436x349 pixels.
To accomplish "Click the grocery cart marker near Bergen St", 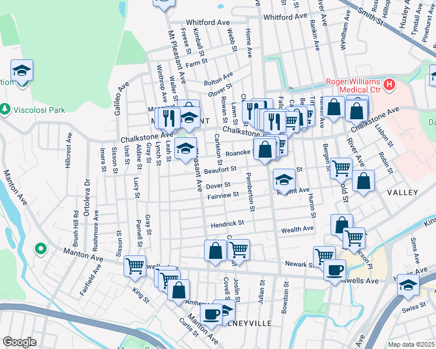I will click(x=341, y=168).
